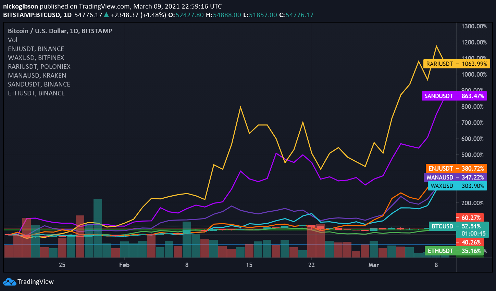Select the SANDUSDT 863.47% price label
The height and width of the screenshot is (291, 496).
click(x=454, y=96)
